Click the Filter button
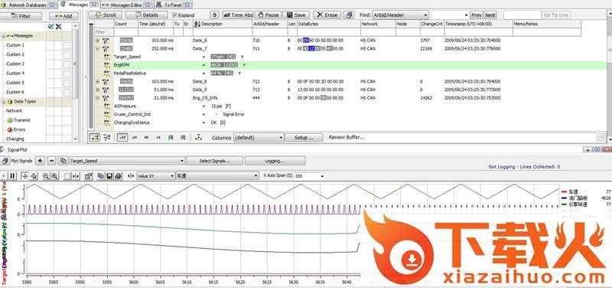This screenshot has width=612, height=288. [21, 16]
